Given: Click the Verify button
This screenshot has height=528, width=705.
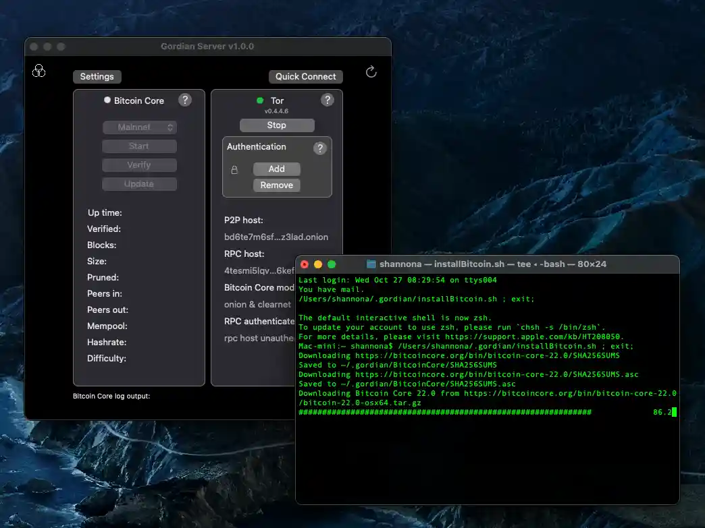Looking at the screenshot, I should coord(139,165).
